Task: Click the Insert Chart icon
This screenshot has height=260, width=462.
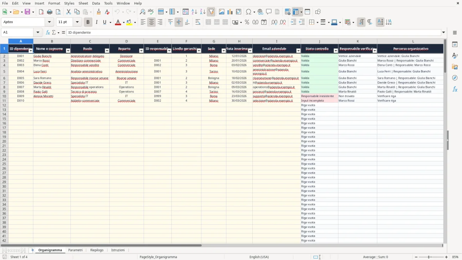Action: coord(230,12)
